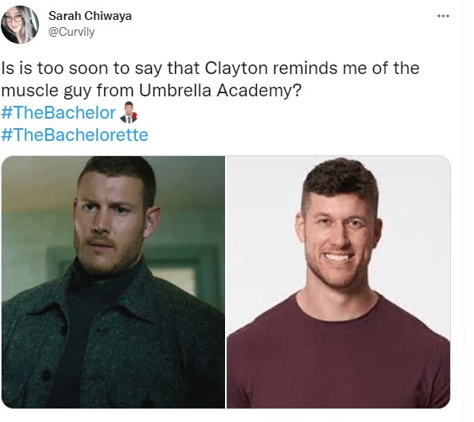Click the smiling face in right photo

(x=339, y=239)
